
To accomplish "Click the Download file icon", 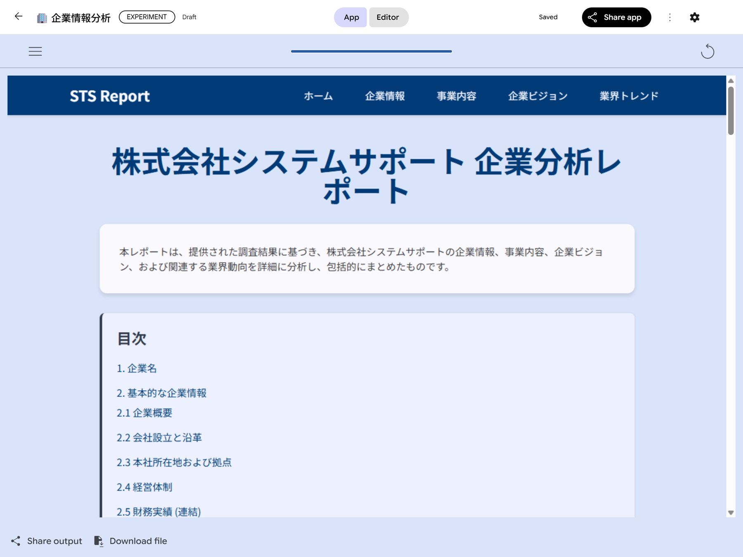I will 99,541.
